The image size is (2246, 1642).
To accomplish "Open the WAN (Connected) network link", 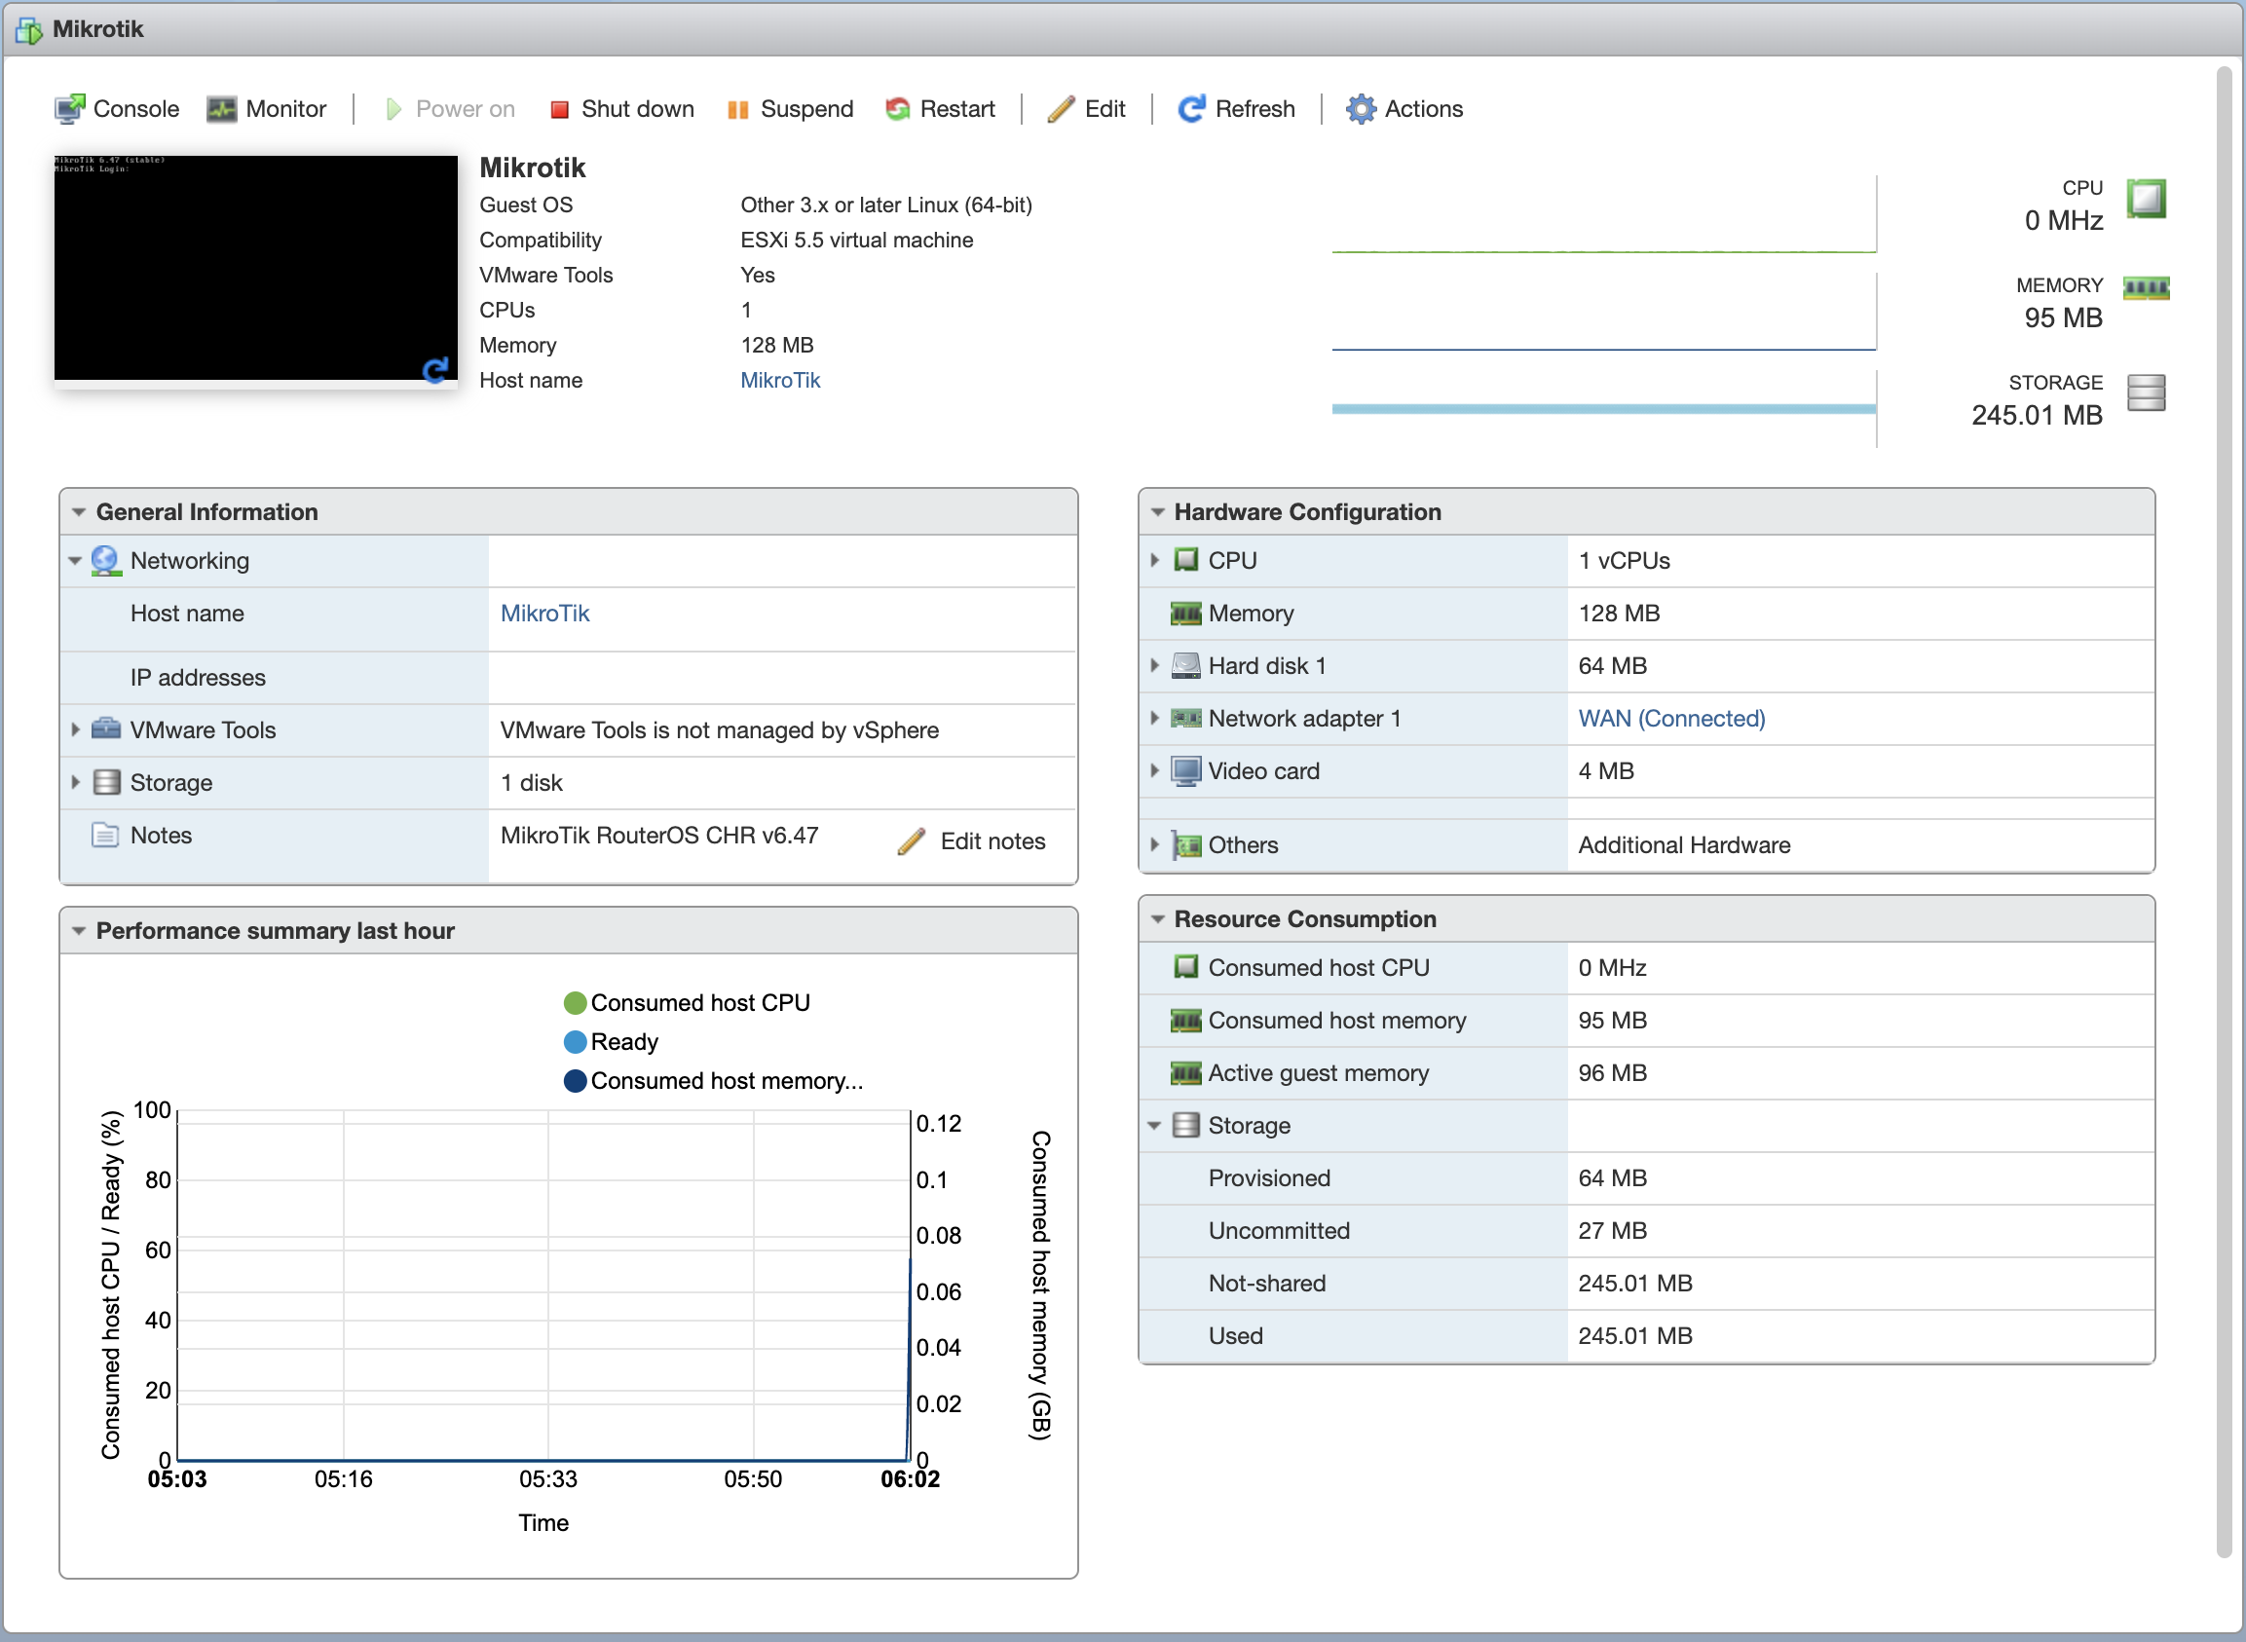I will [1671, 718].
